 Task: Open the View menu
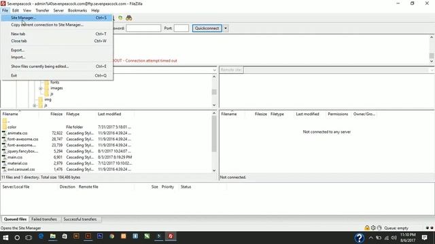coord(27,11)
